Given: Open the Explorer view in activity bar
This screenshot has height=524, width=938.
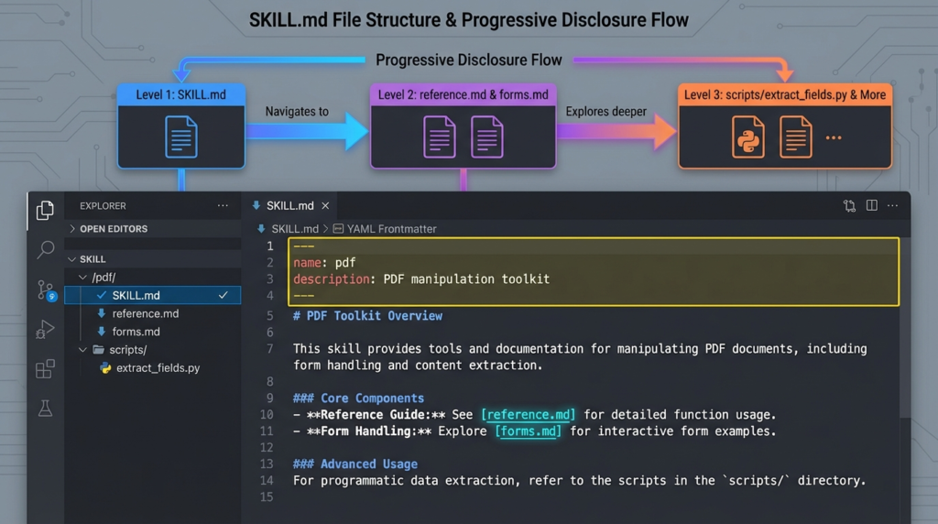Looking at the screenshot, I should (44, 211).
